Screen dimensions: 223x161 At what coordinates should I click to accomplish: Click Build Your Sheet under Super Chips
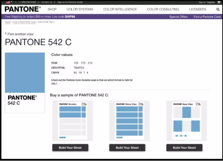184,148
